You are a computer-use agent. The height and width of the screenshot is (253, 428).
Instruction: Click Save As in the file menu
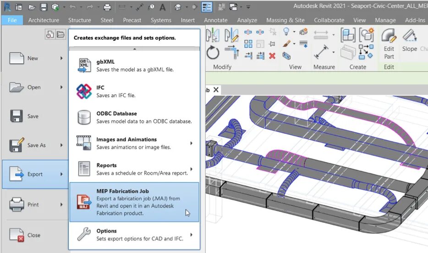point(35,145)
